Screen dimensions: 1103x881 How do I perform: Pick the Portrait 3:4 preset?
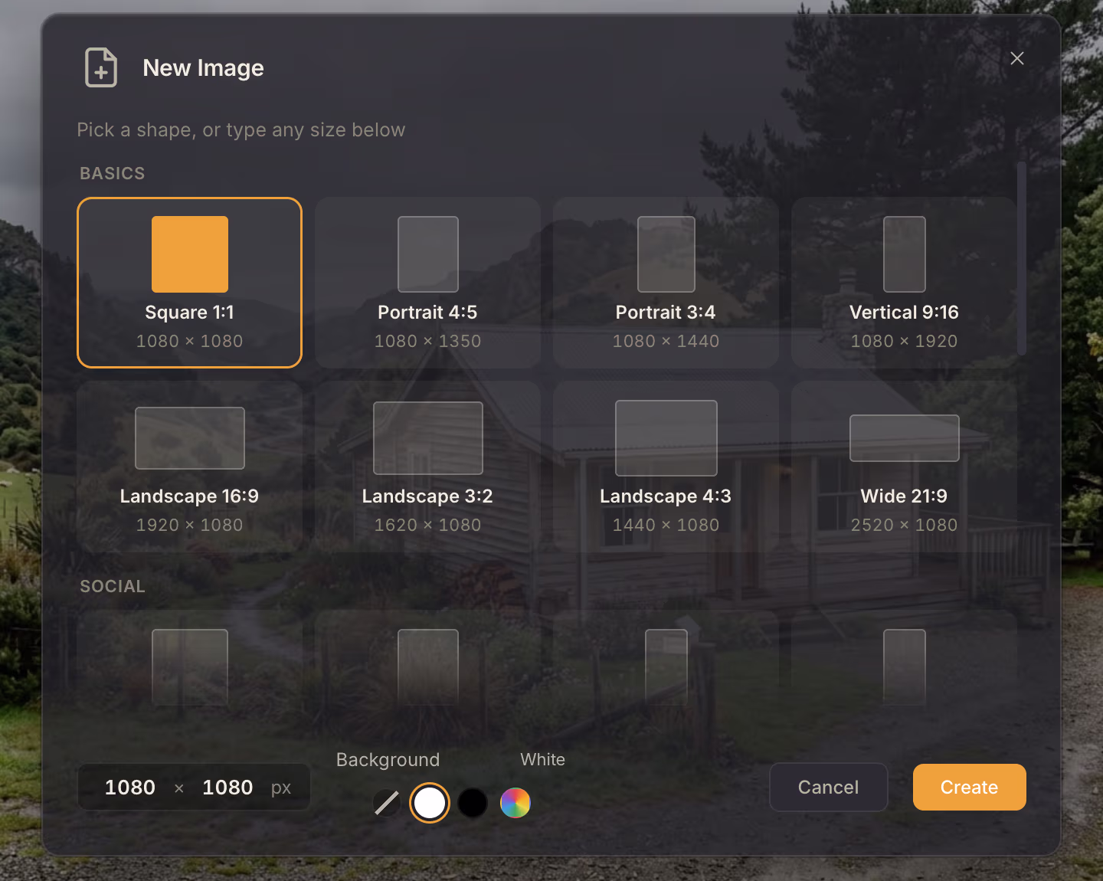coord(666,283)
